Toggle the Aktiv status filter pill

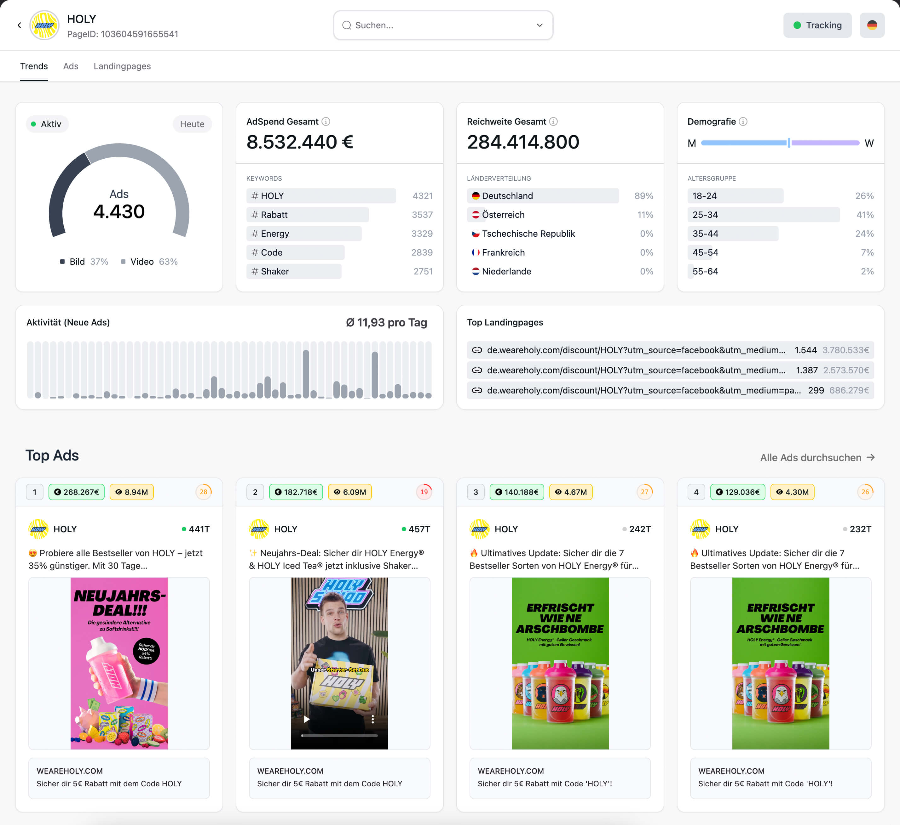click(47, 124)
